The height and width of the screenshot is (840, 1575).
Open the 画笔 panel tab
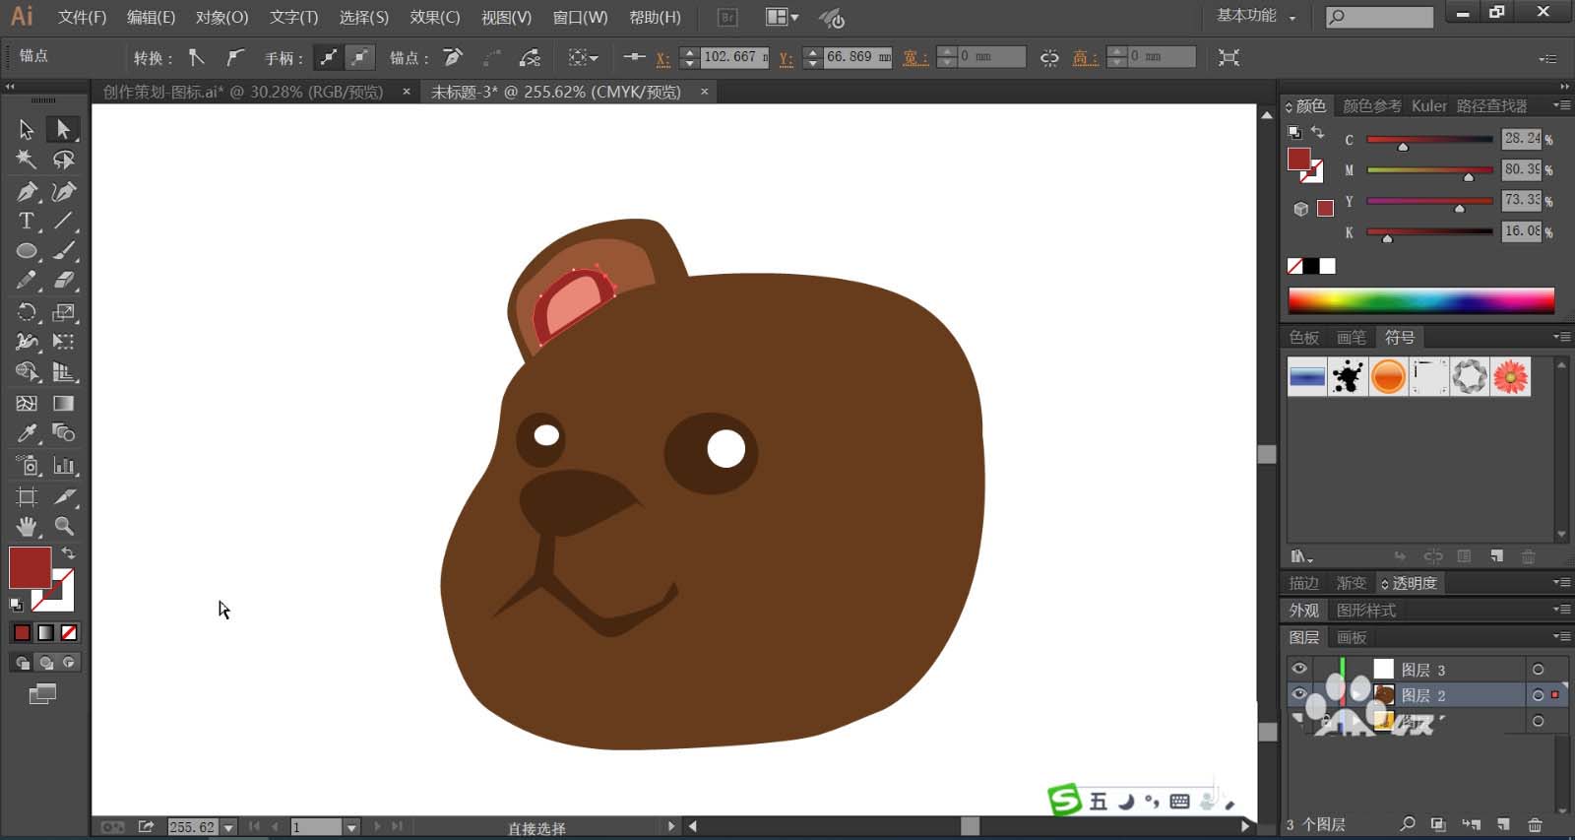[1351, 338]
